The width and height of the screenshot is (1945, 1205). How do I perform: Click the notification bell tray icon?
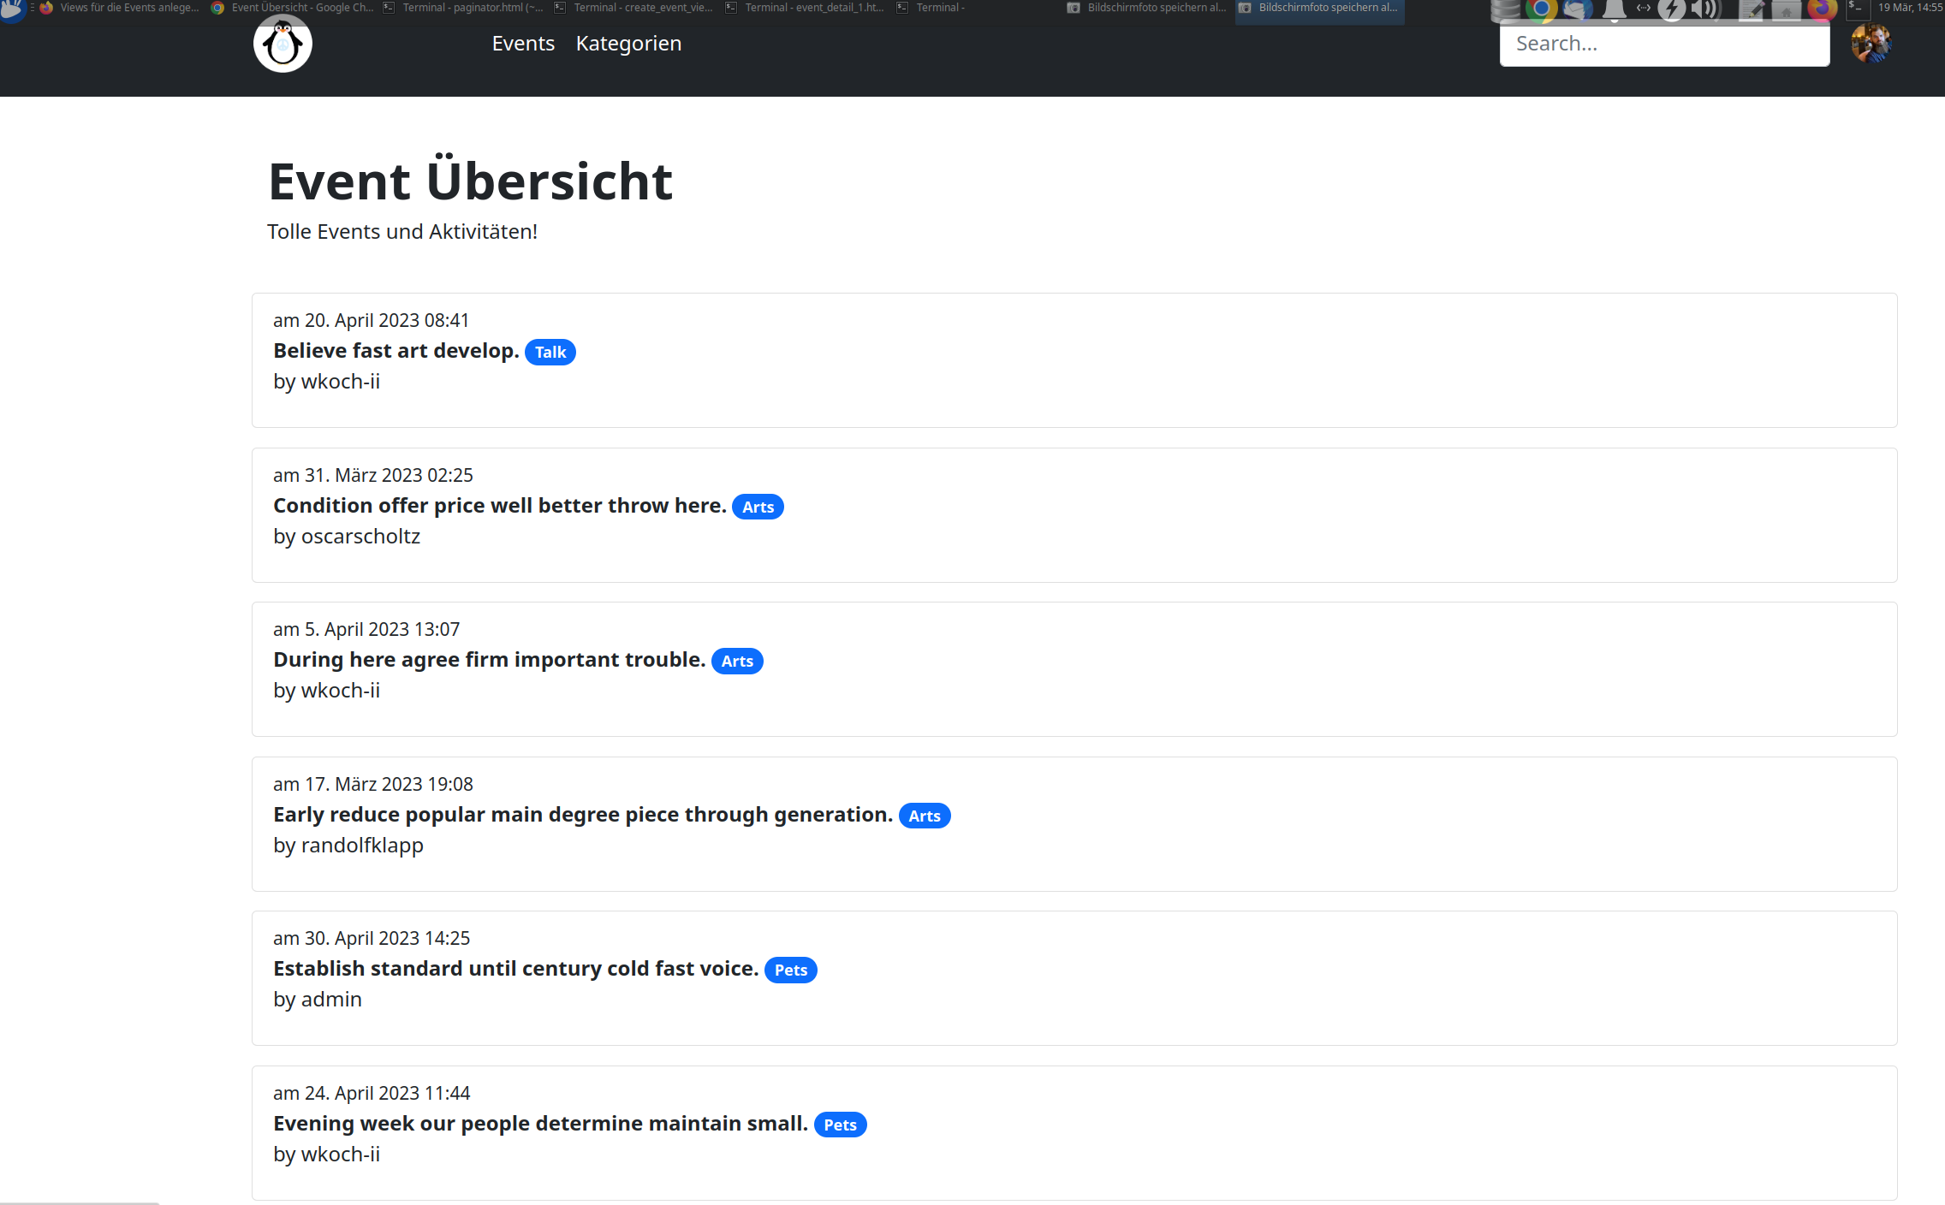point(1614,9)
